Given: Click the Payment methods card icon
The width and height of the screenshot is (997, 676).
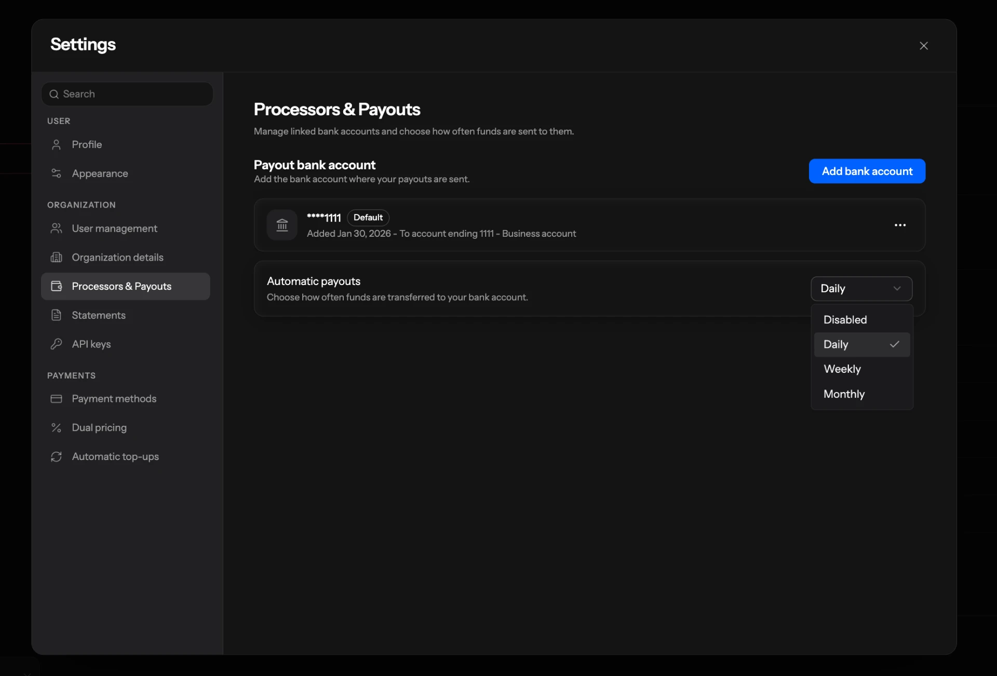Looking at the screenshot, I should click(x=56, y=399).
